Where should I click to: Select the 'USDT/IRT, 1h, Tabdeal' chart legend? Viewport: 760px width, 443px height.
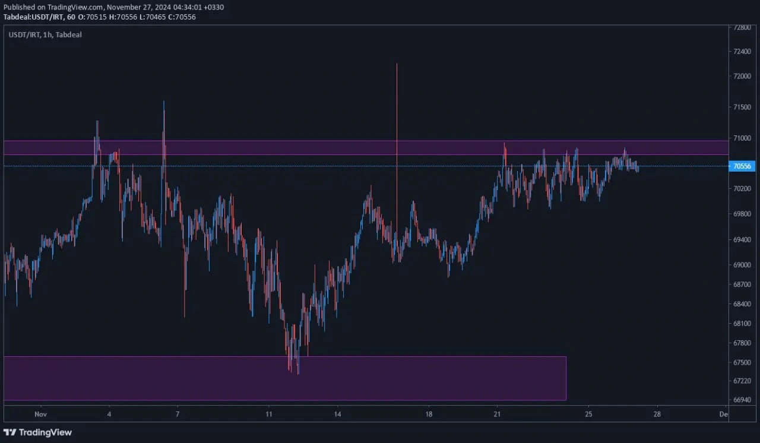pyautogui.click(x=45, y=35)
